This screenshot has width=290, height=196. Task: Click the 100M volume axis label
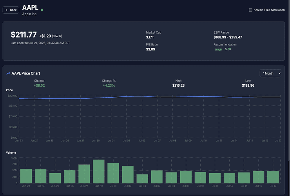pos(14,158)
